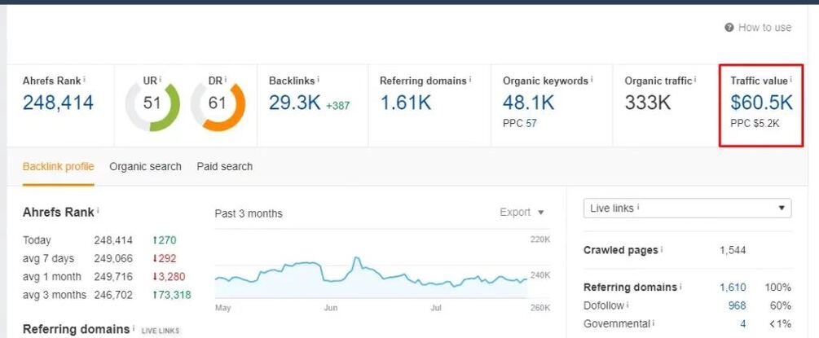Click the Organic traffic info icon
Image resolution: width=819 pixels, height=338 pixels.
point(696,80)
